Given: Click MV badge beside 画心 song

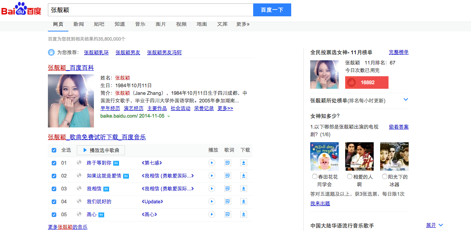Looking at the screenshot, I should pos(101,215).
